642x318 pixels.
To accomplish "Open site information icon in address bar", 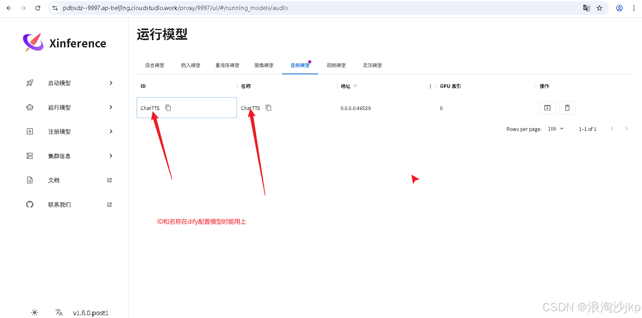I will coord(55,8).
